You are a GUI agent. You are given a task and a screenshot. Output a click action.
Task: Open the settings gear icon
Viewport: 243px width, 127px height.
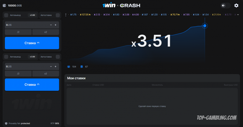click(x=236, y=5)
